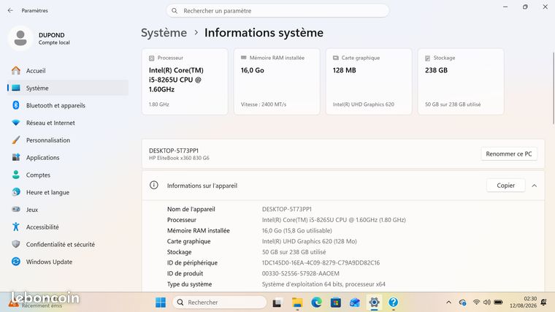The width and height of the screenshot is (555, 312).
Task: Copy device info with Copier button
Action: [505, 186]
